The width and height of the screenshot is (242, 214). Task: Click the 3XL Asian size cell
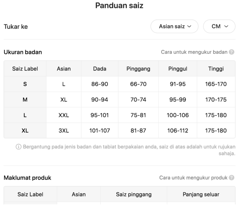[x=64, y=130]
